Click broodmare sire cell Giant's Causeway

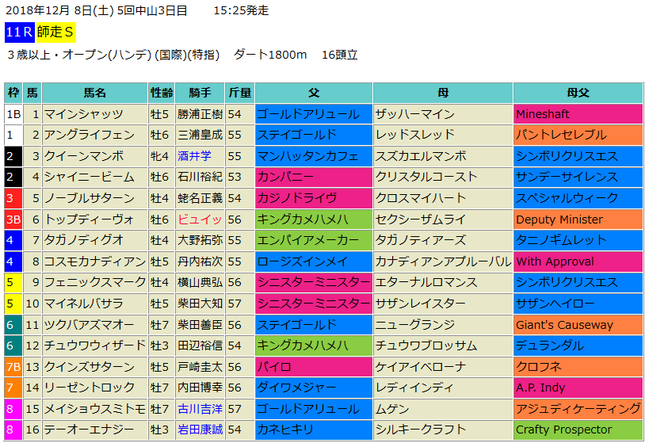pyautogui.click(x=578, y=325)
